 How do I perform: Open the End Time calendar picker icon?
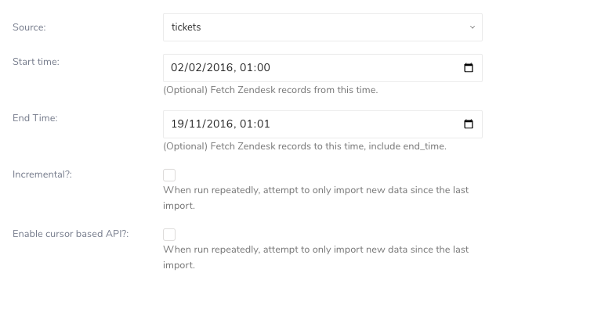[x=469, y=124]
